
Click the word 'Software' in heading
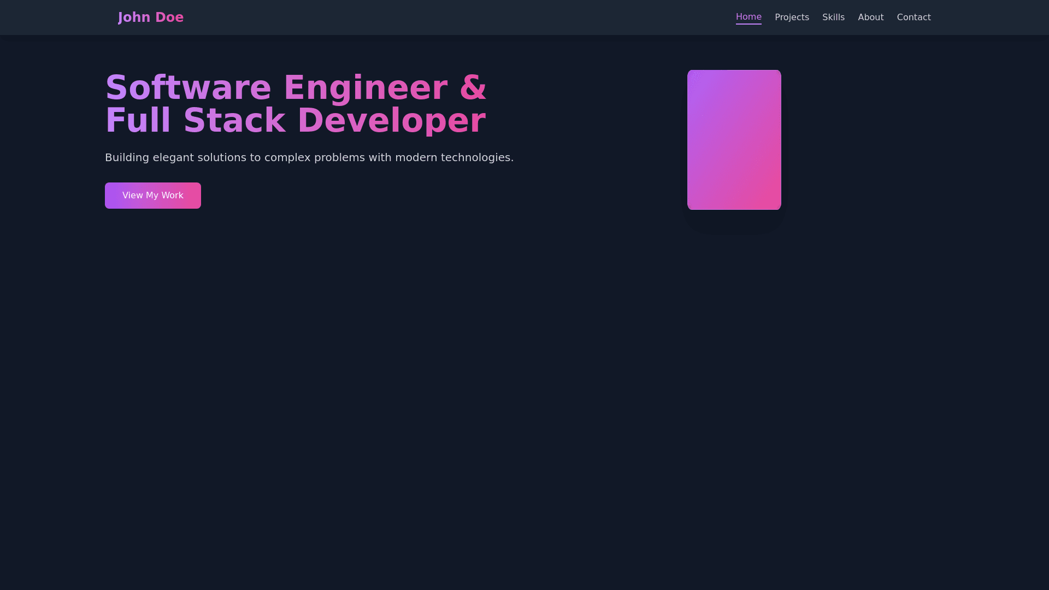[188, 88]
